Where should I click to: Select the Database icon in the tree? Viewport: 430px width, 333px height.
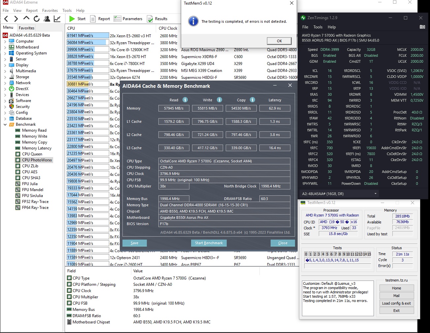(x=12, y=118)
